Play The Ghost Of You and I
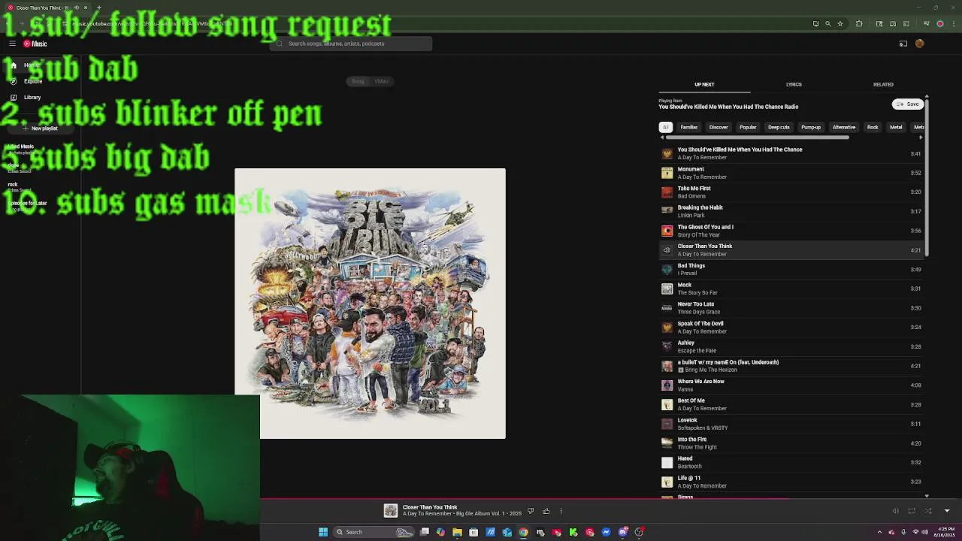 [791, 231]
